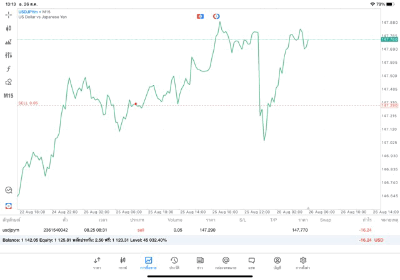Tap the Trade (การซื้อขาย) button
Screen dimensions: 400x280
148,262
